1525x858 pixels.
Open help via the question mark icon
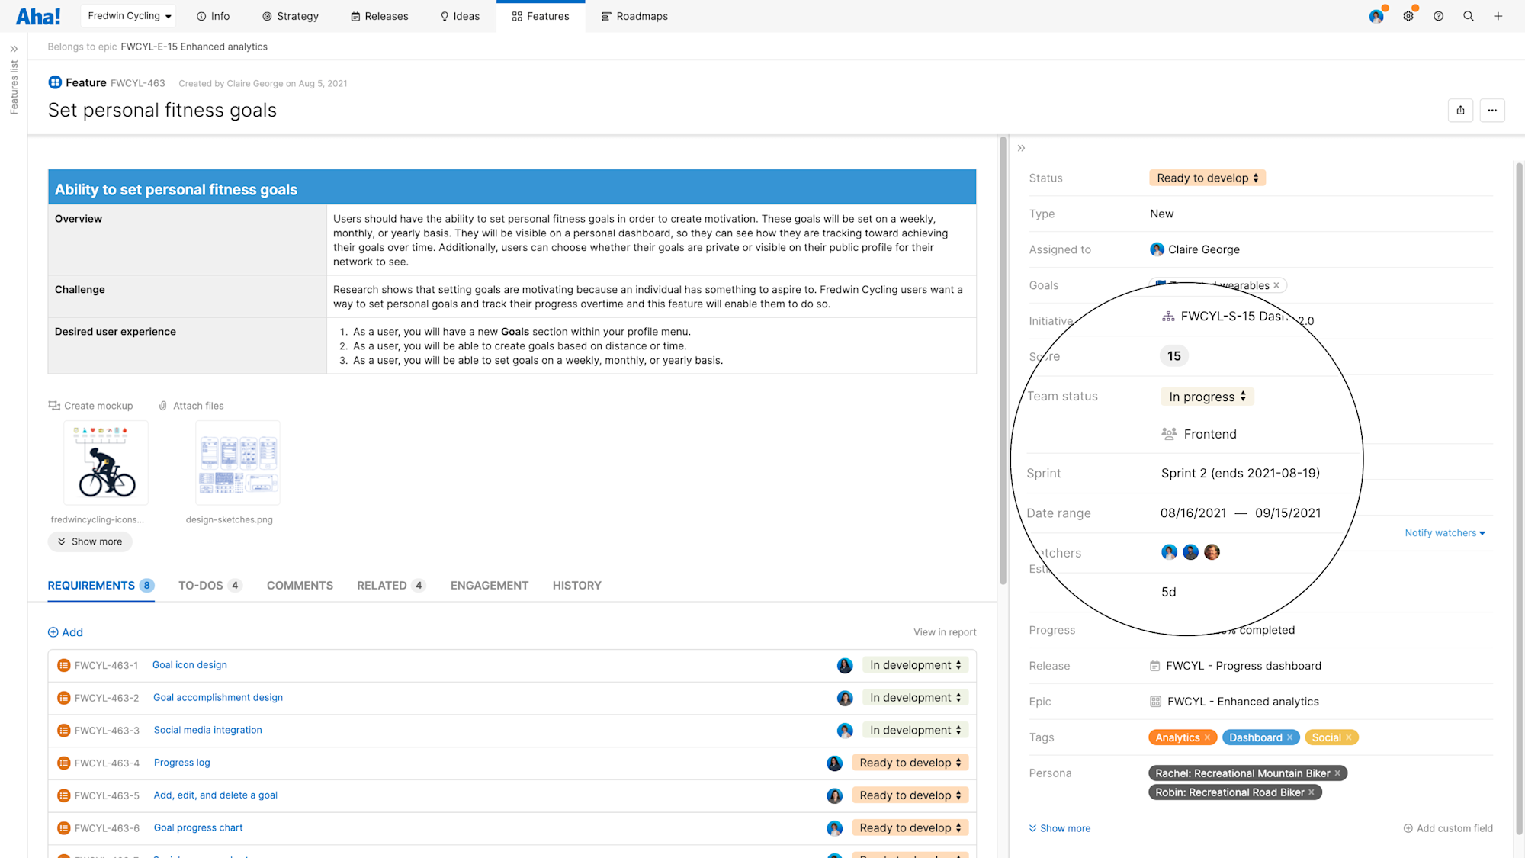click(1438, 15)
